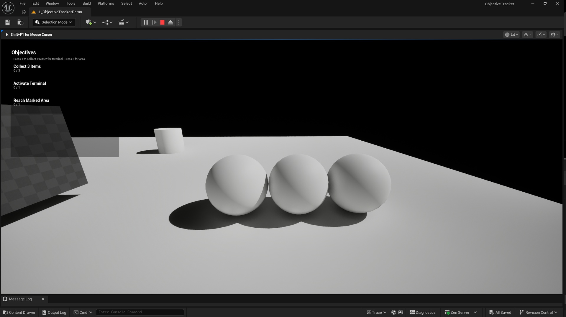Open the Diagnostics panel button
Image resolution: width=566 pixels, height=317 pixels.
(x=423, y=312)
